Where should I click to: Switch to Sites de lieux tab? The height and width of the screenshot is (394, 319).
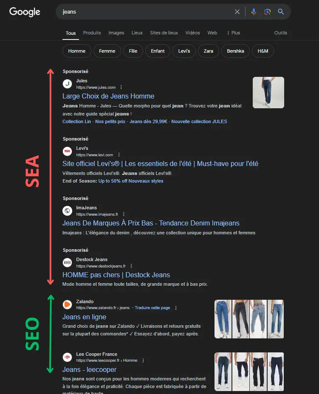[x=164, y=33]
